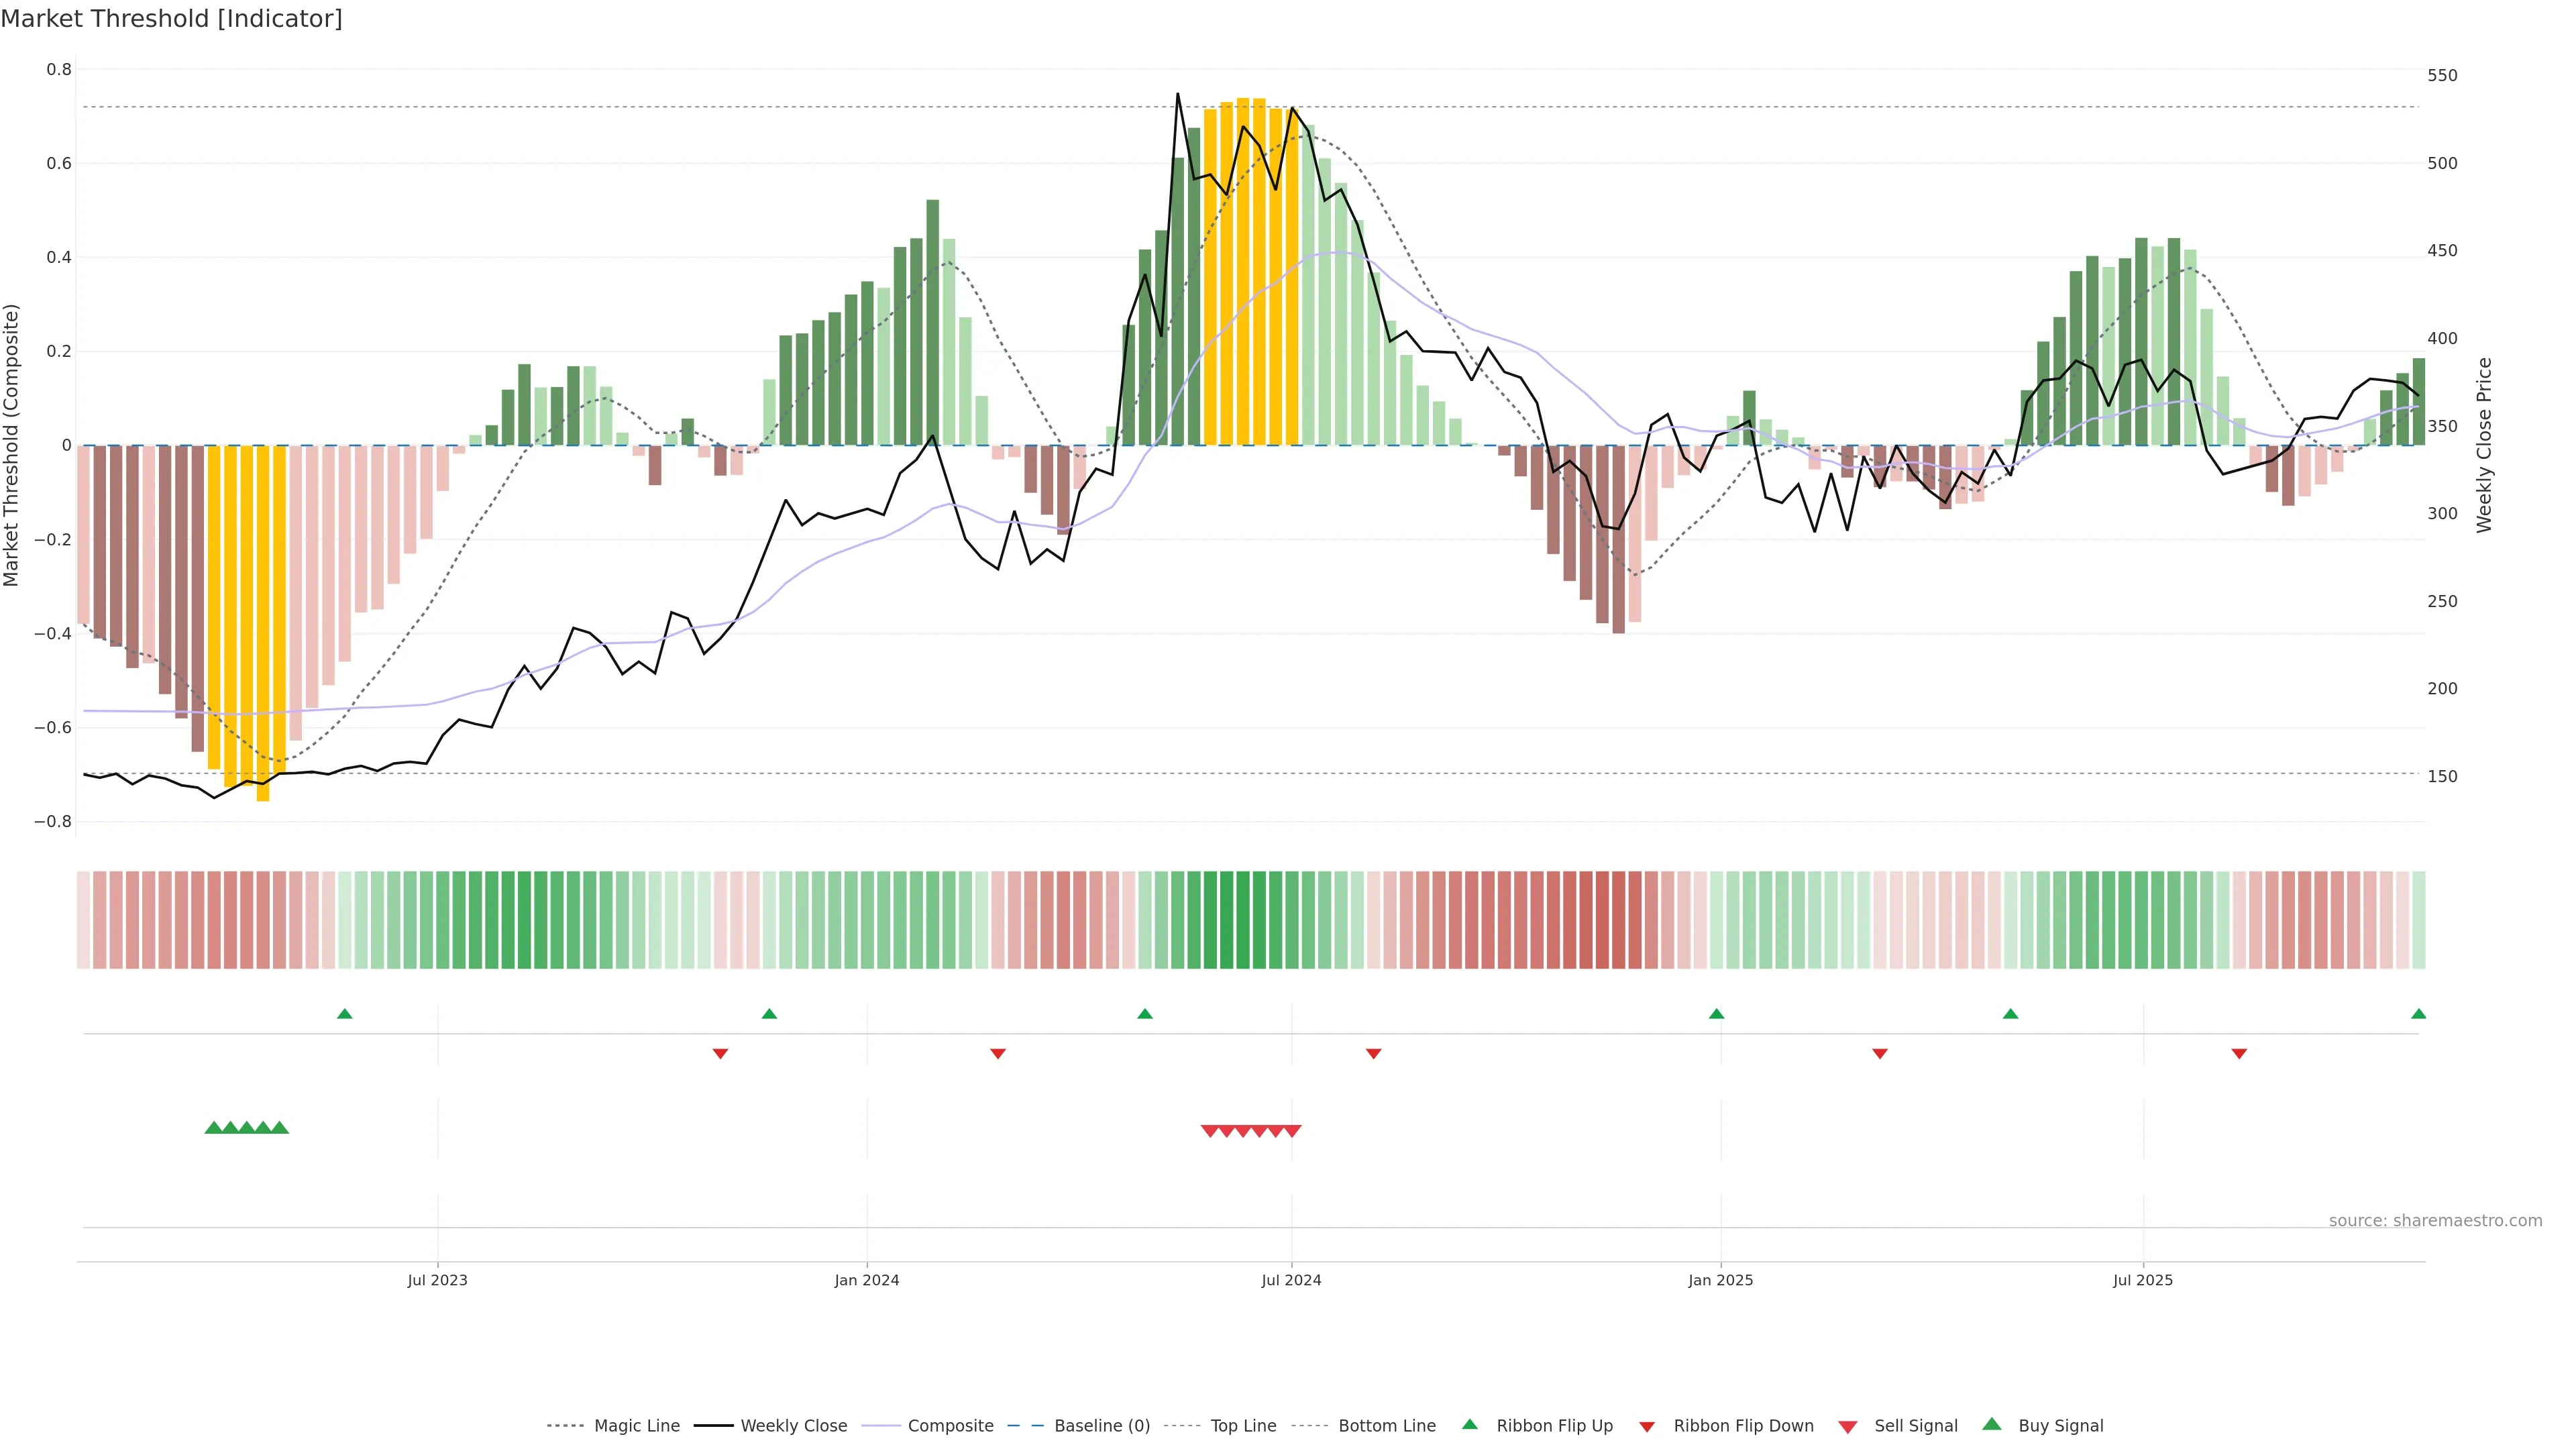Click the first green buy signal triangle in cluster

point(213,1128)
